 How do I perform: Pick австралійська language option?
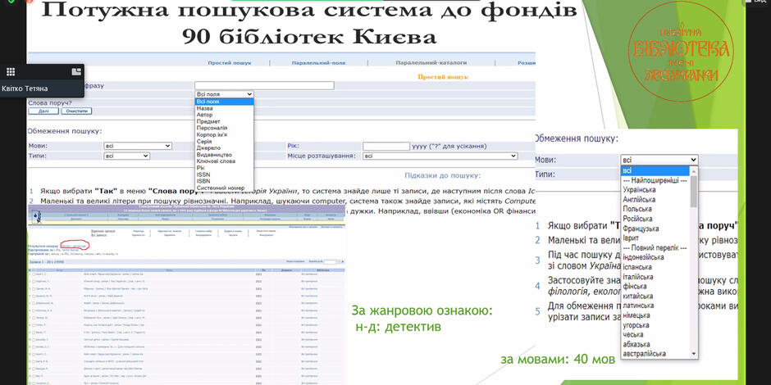[x=644, y=354]
